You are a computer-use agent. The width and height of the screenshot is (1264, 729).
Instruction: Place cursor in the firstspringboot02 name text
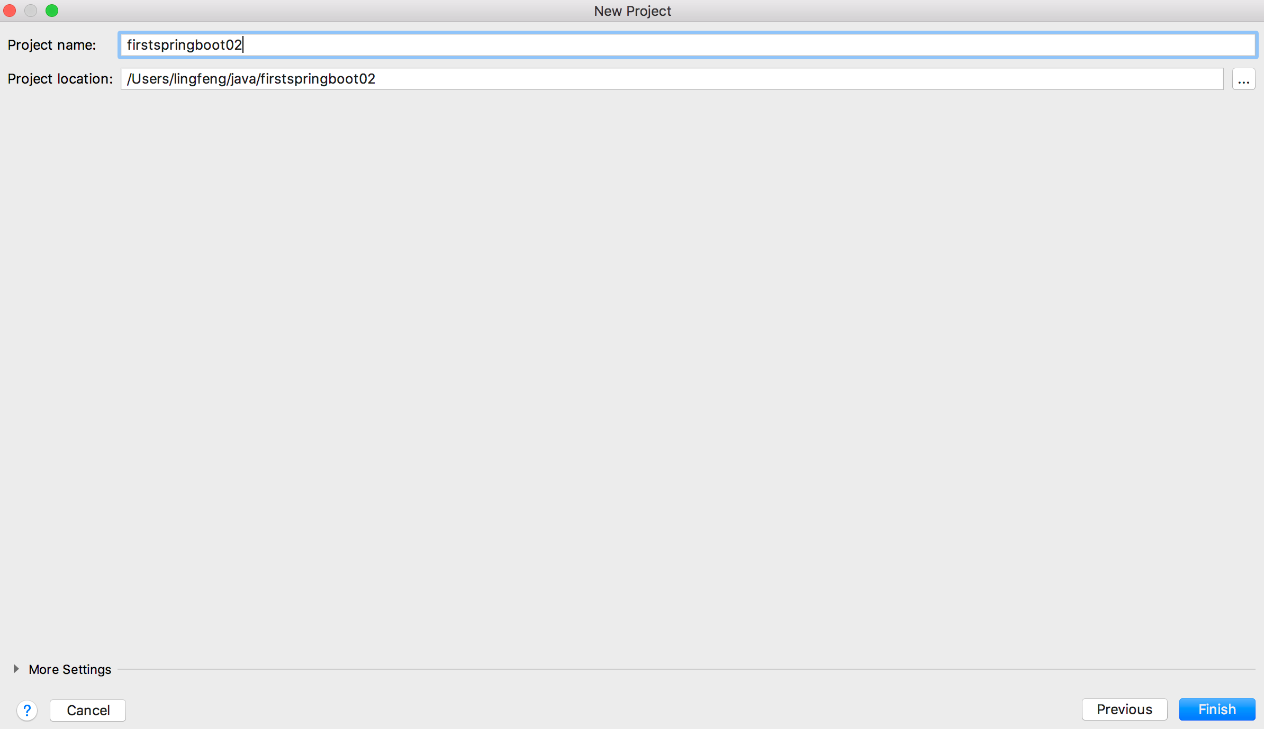[x=184, y=45]
